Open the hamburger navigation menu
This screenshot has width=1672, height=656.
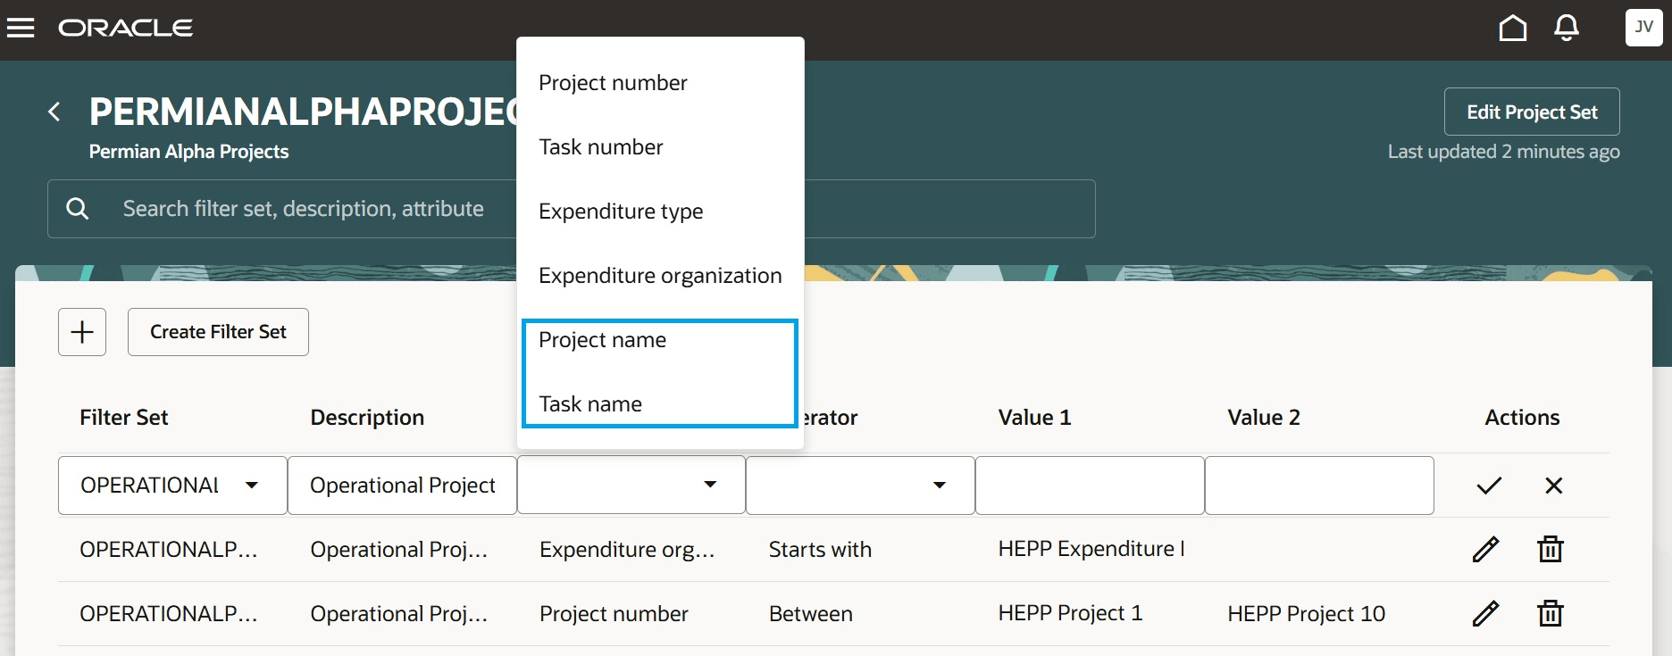click(x=21, y=29)
